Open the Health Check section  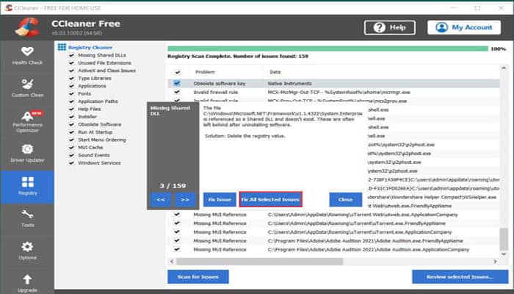tap(26, 56)
